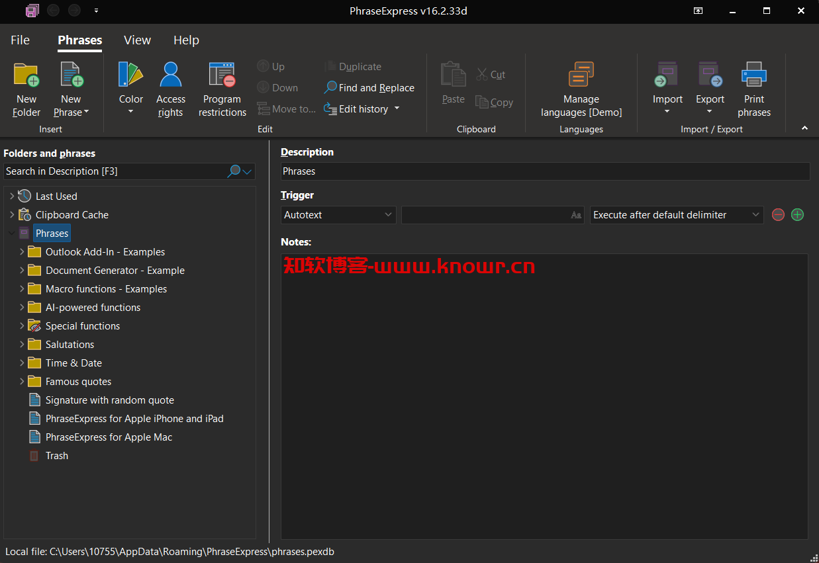Click the Clipboard Cache tree item
The height and width of the screenshot is (563, 819).
[72, 215]
